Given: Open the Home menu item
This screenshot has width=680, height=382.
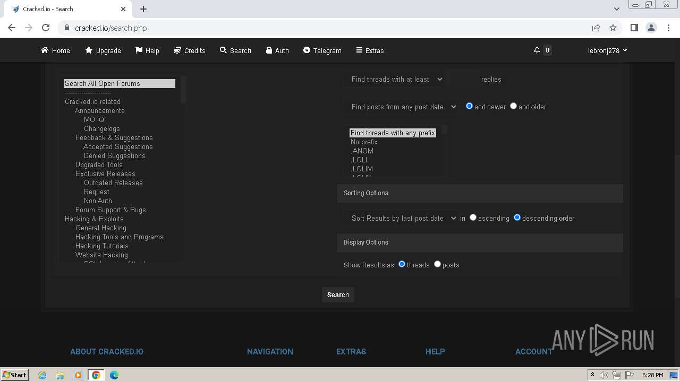Looking at the screenshot, I should click(x=55, y=50).
